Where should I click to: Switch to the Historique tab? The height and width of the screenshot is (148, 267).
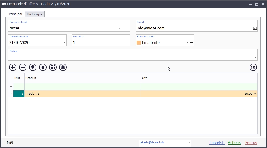tap(35, 14)
